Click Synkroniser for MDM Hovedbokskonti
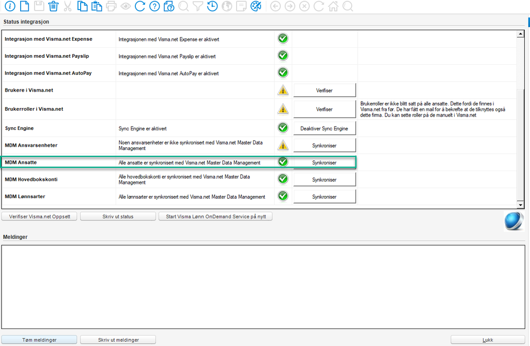The image size is (530, 346). click(x=325, y=180)
